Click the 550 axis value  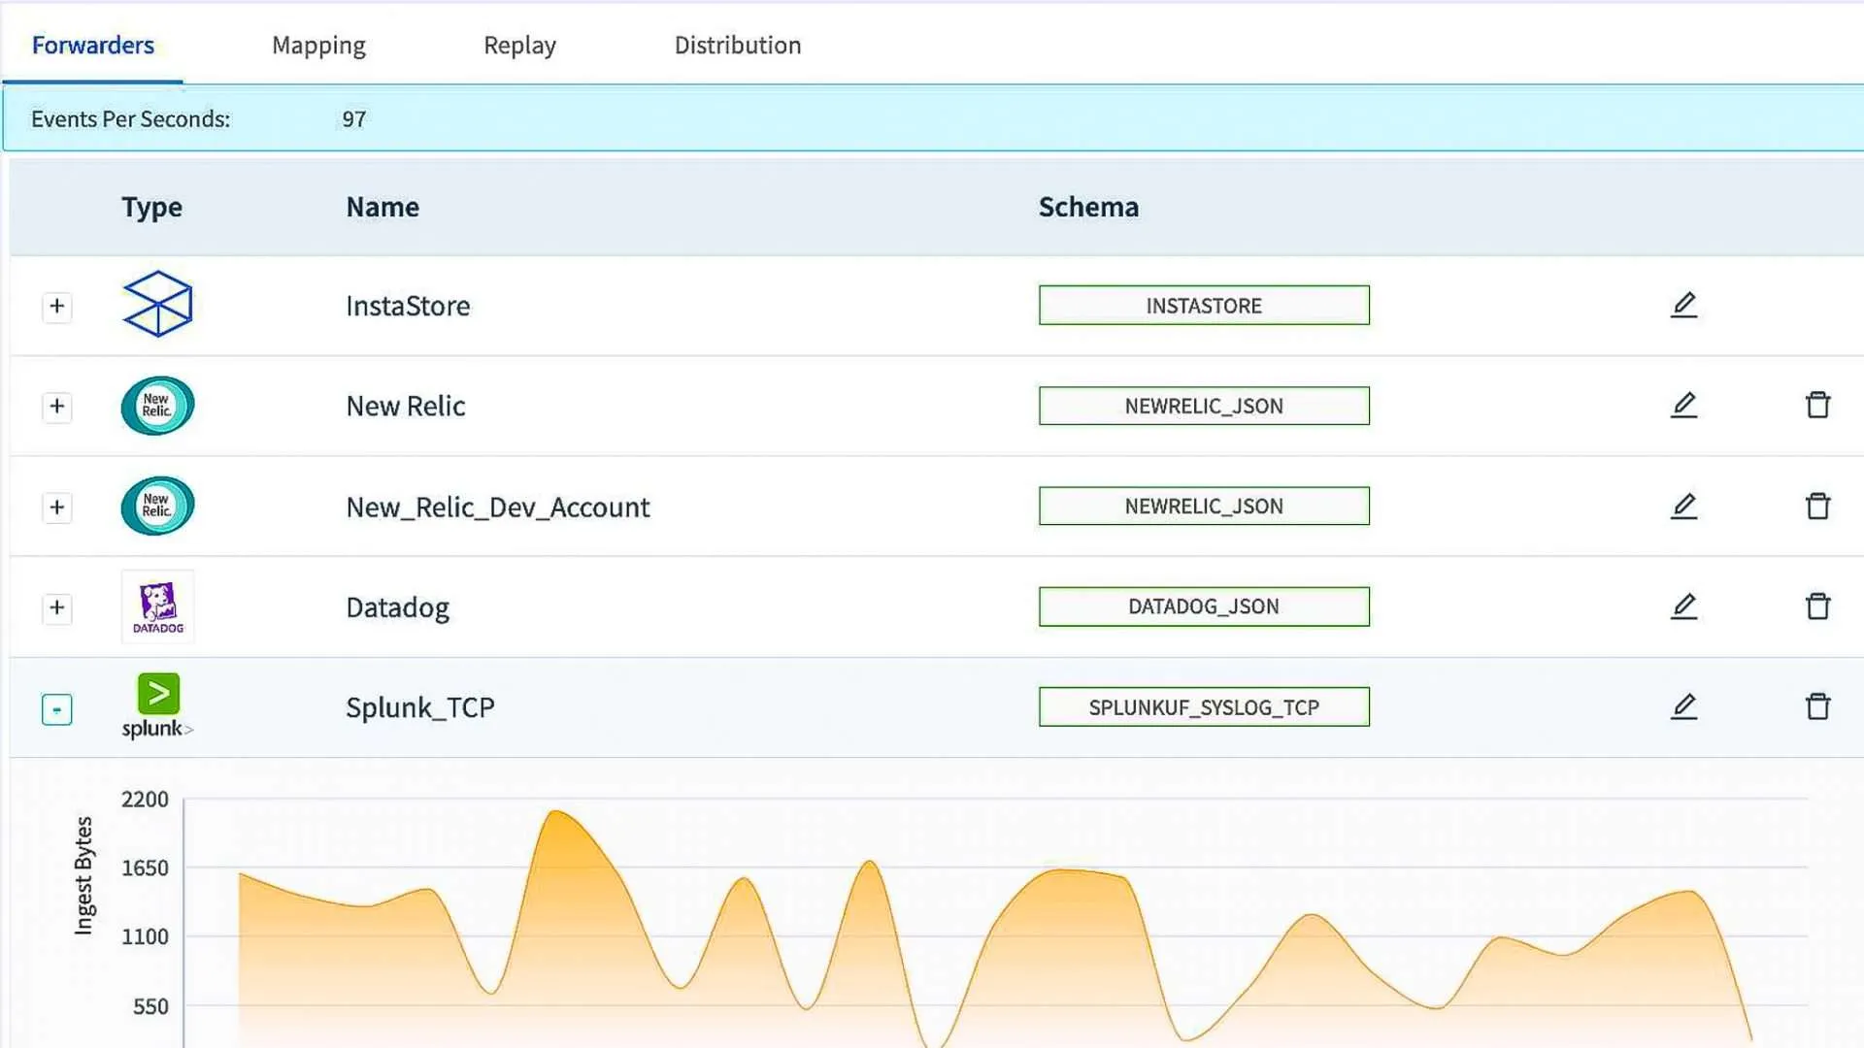click(150, 1007)
